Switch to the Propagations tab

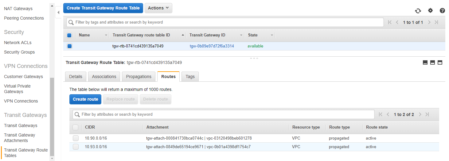coord(139,77)
